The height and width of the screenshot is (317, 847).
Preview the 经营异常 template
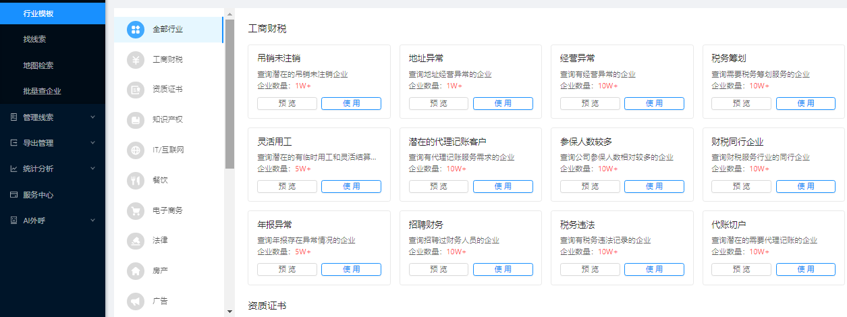click(x=590, y=103)
